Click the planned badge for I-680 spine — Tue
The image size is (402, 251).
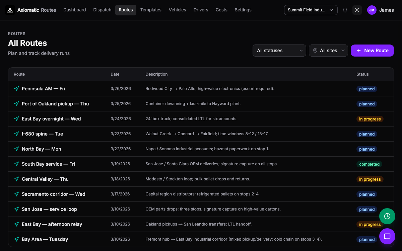367,134
